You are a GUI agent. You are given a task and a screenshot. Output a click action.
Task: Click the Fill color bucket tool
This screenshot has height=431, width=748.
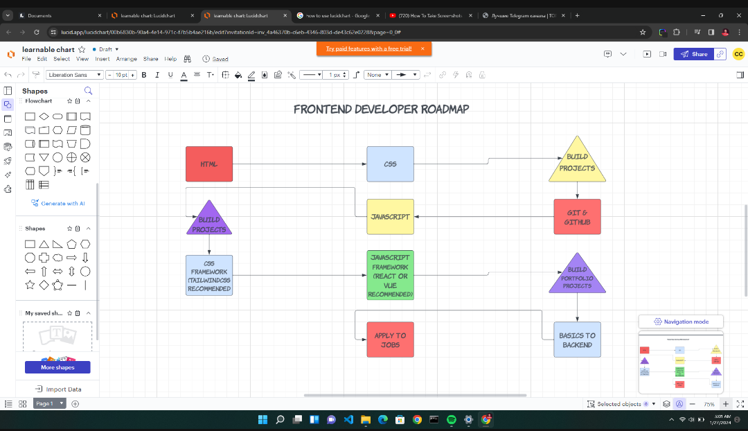pos(238,75)
